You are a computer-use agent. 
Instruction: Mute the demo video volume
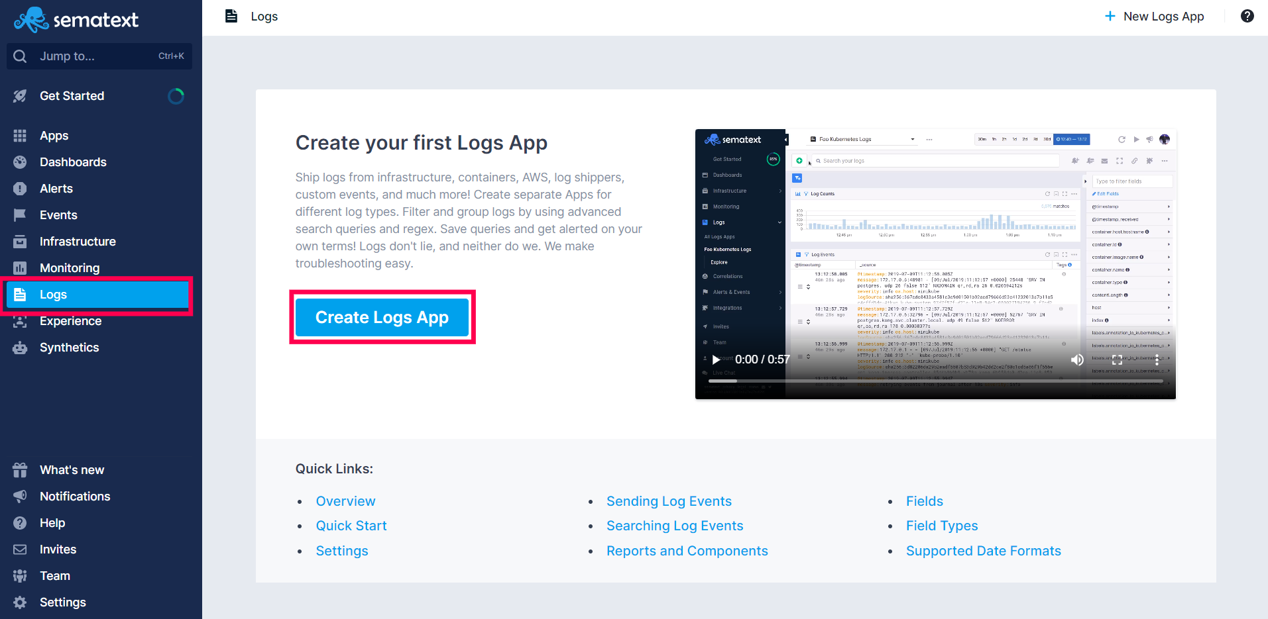coord(1077,359)
